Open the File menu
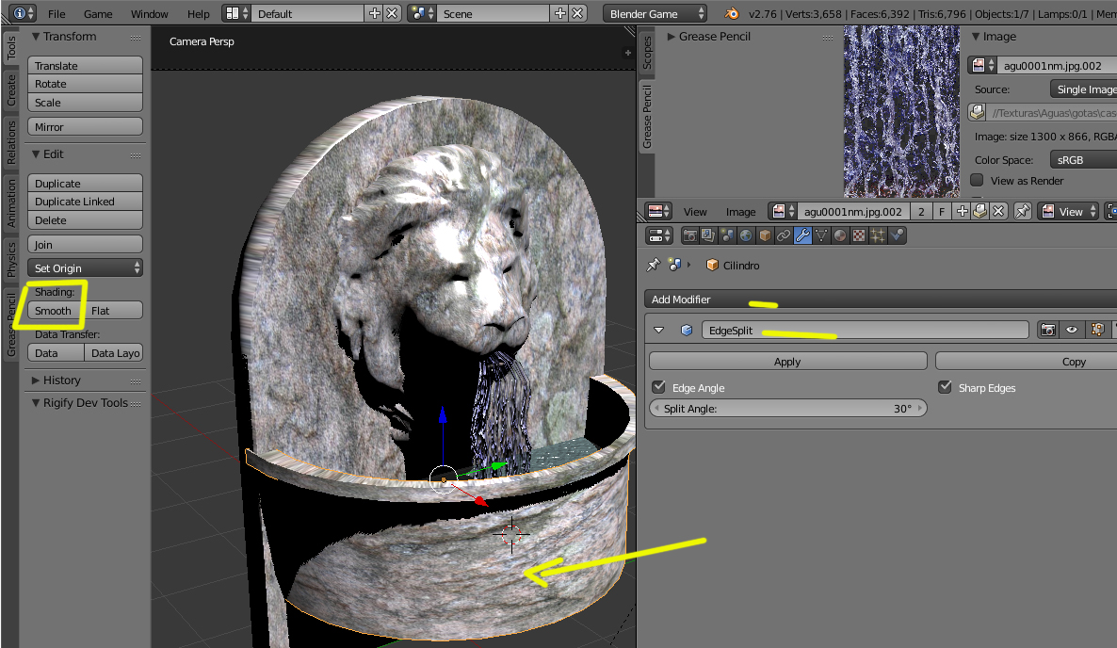This screenshot has width=1117, height=648. 57,14
